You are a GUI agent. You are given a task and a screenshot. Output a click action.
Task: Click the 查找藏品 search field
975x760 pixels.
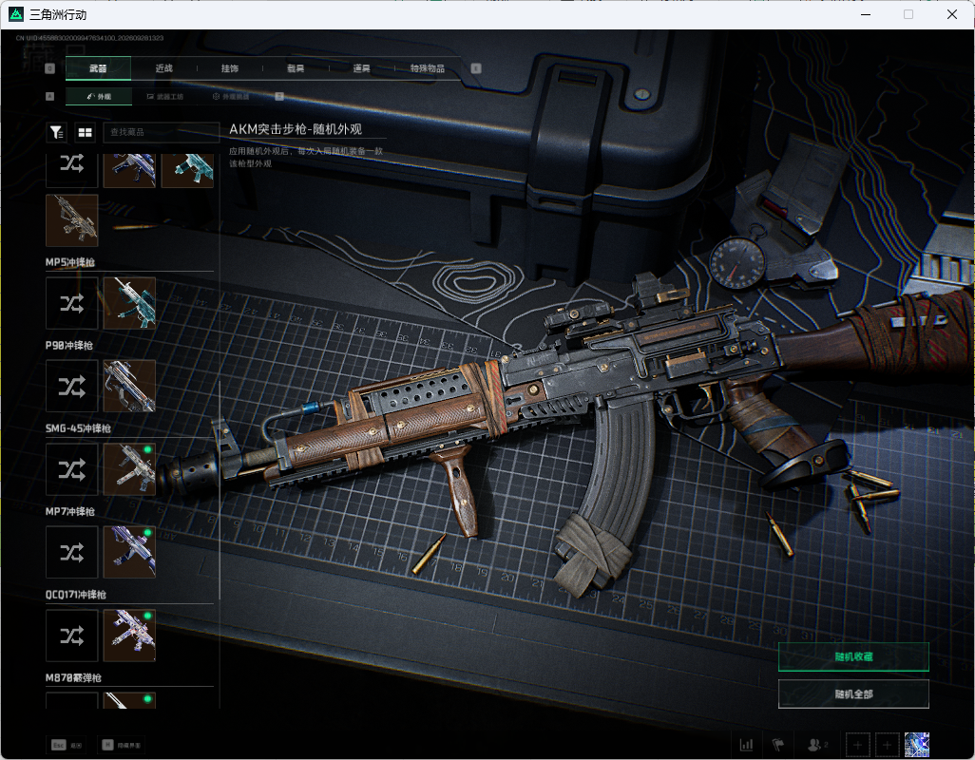(161, 132)
